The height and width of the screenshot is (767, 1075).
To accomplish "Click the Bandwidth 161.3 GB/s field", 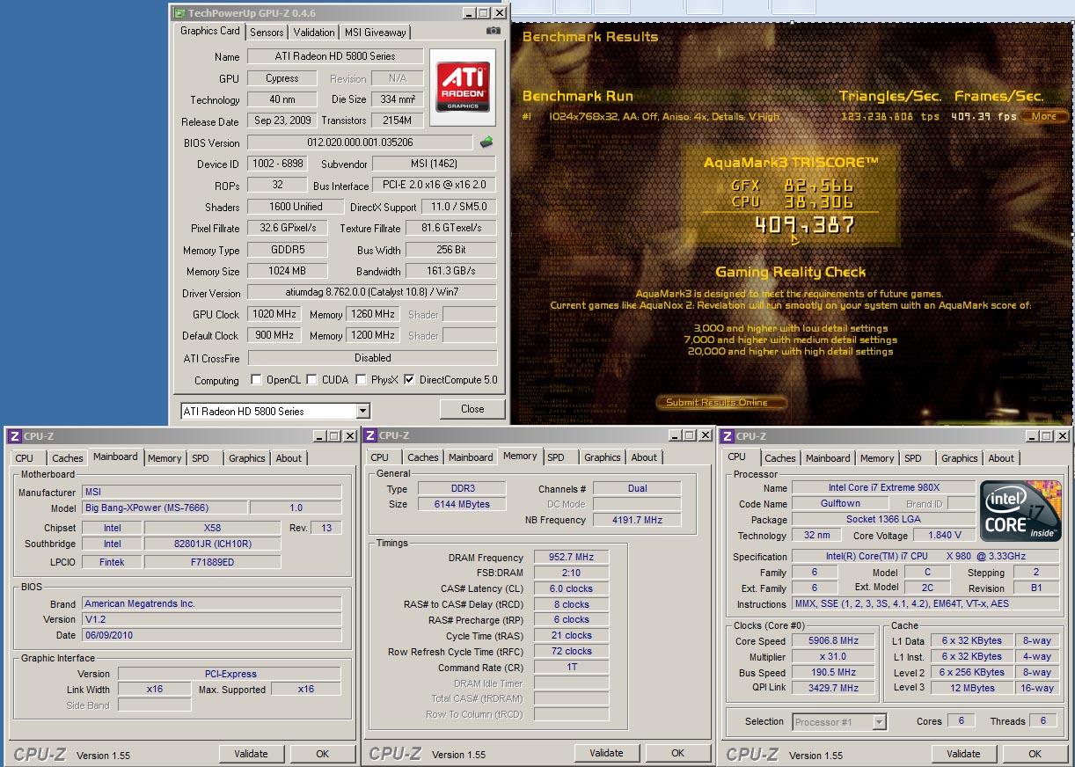I will (451, 272).
